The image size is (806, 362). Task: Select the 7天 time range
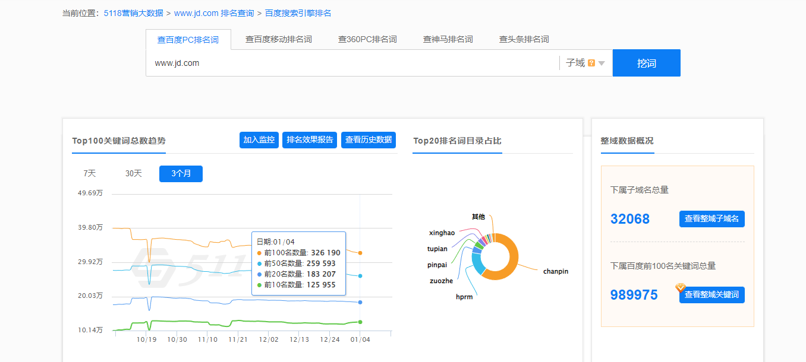click(x=90, y=174)
